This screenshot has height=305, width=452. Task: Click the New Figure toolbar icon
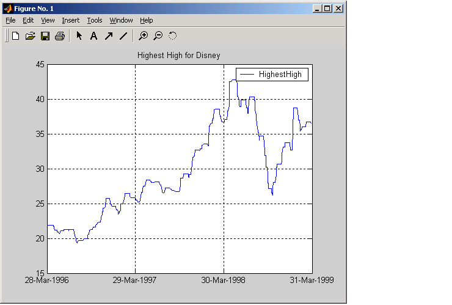pyautogui.click(x=15, y=36)
